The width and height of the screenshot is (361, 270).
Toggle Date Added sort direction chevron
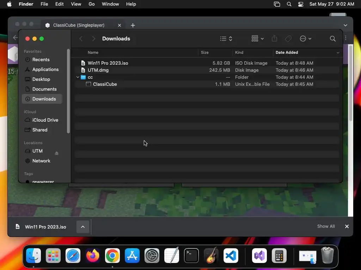coord(338,53)
